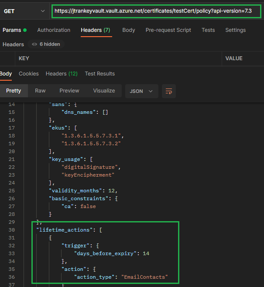Click the "validity_months" key
264x287 pixels.
pyautogui.click(x=75, y=191)
